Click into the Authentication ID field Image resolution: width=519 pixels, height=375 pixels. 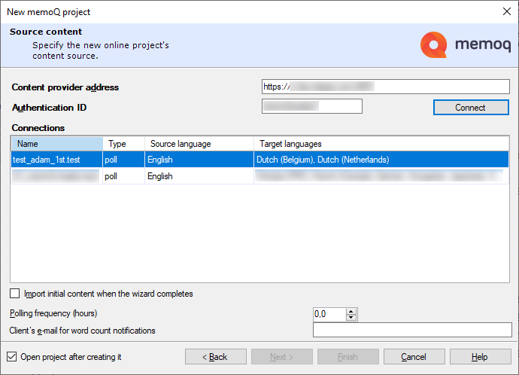311,106
